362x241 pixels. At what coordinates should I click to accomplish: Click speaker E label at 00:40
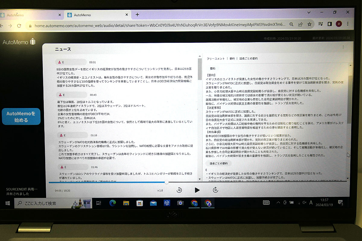(71, 95)
